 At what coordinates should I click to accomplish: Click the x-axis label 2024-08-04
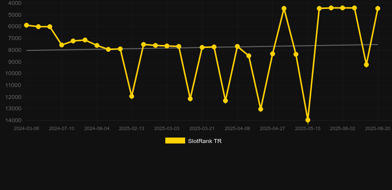[x=97, y=129]
